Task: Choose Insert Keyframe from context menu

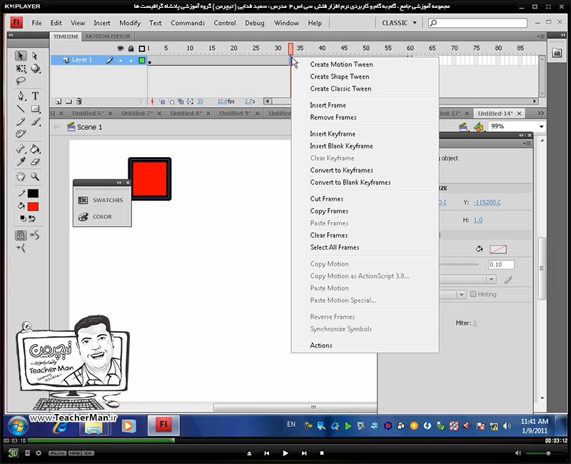Action: [333, 133]
